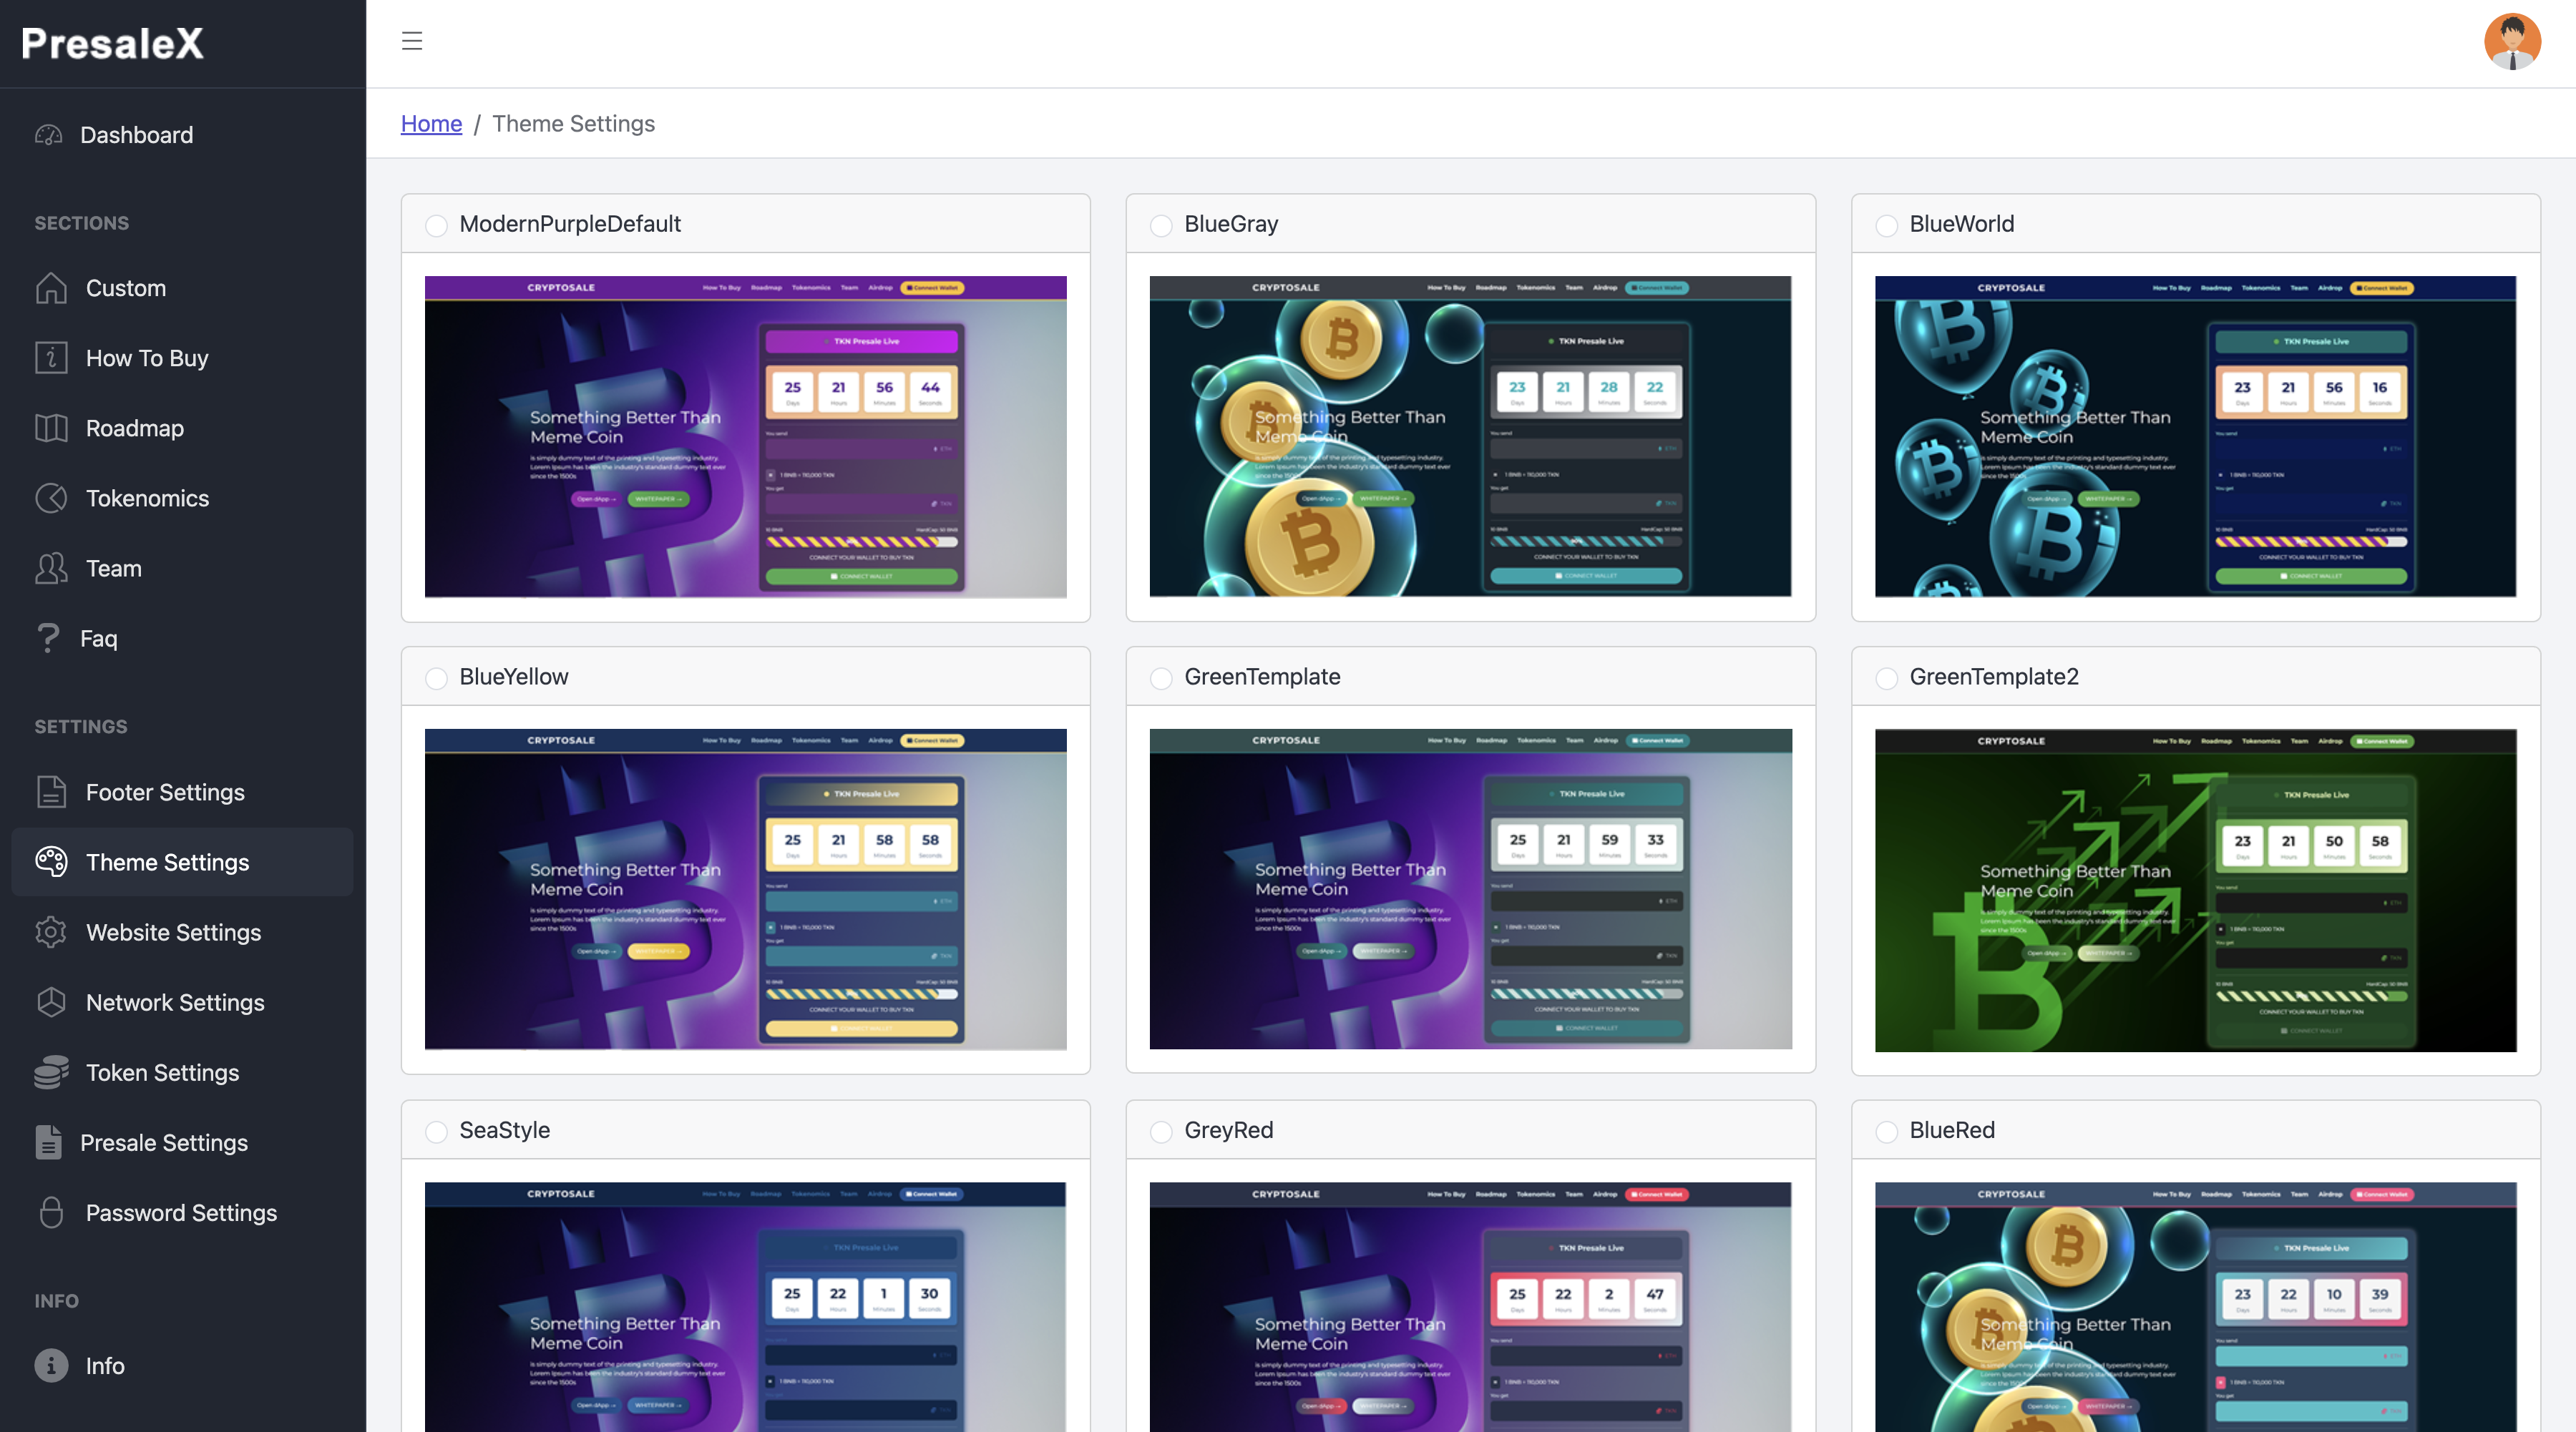The height and width of the screenshot is (1432, 2576).
Task: Click the Home breadcrumb link
Action: 431,123
